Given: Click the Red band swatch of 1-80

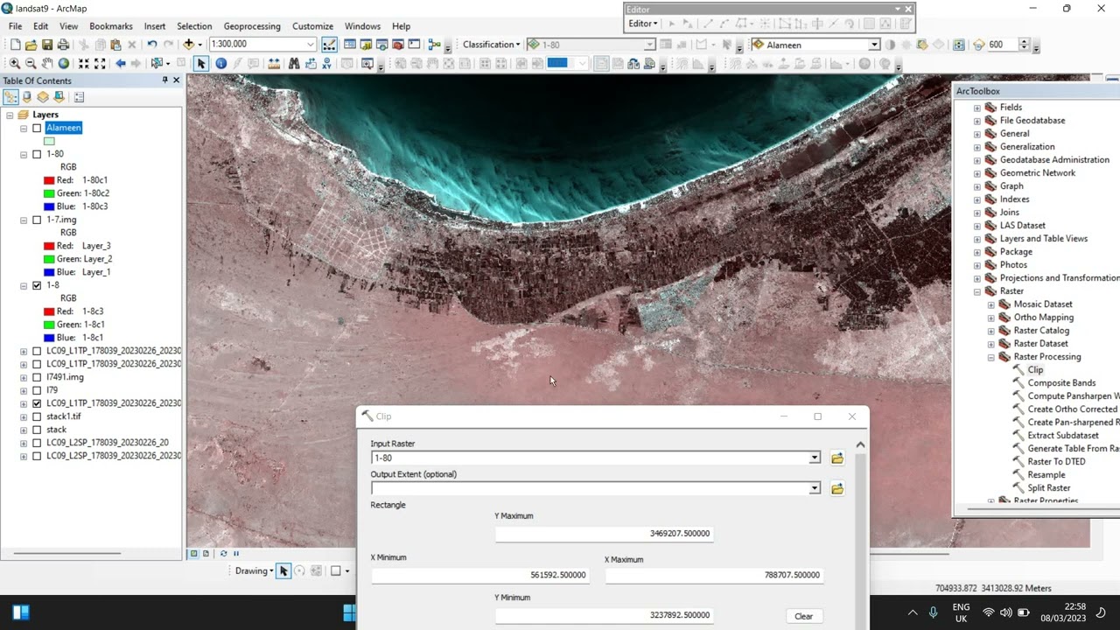Looking at the screenshot, I should pos(49,180).
